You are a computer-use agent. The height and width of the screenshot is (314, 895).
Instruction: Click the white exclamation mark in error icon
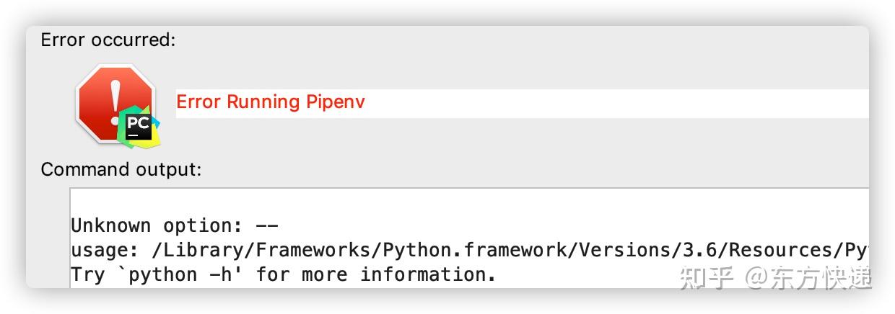(x=115, y=102)
